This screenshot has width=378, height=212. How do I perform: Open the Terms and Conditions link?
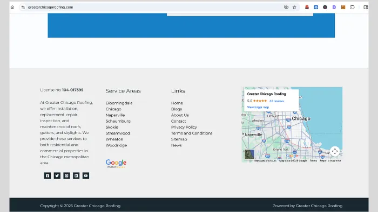(x=192, y=133)
